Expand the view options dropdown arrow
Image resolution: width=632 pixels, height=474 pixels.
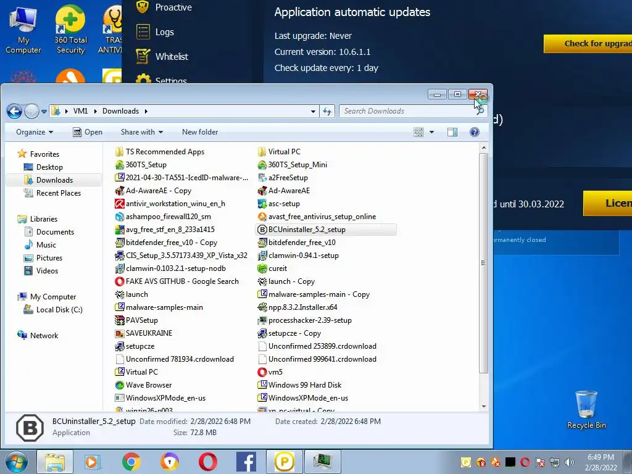tap(431, 132)
